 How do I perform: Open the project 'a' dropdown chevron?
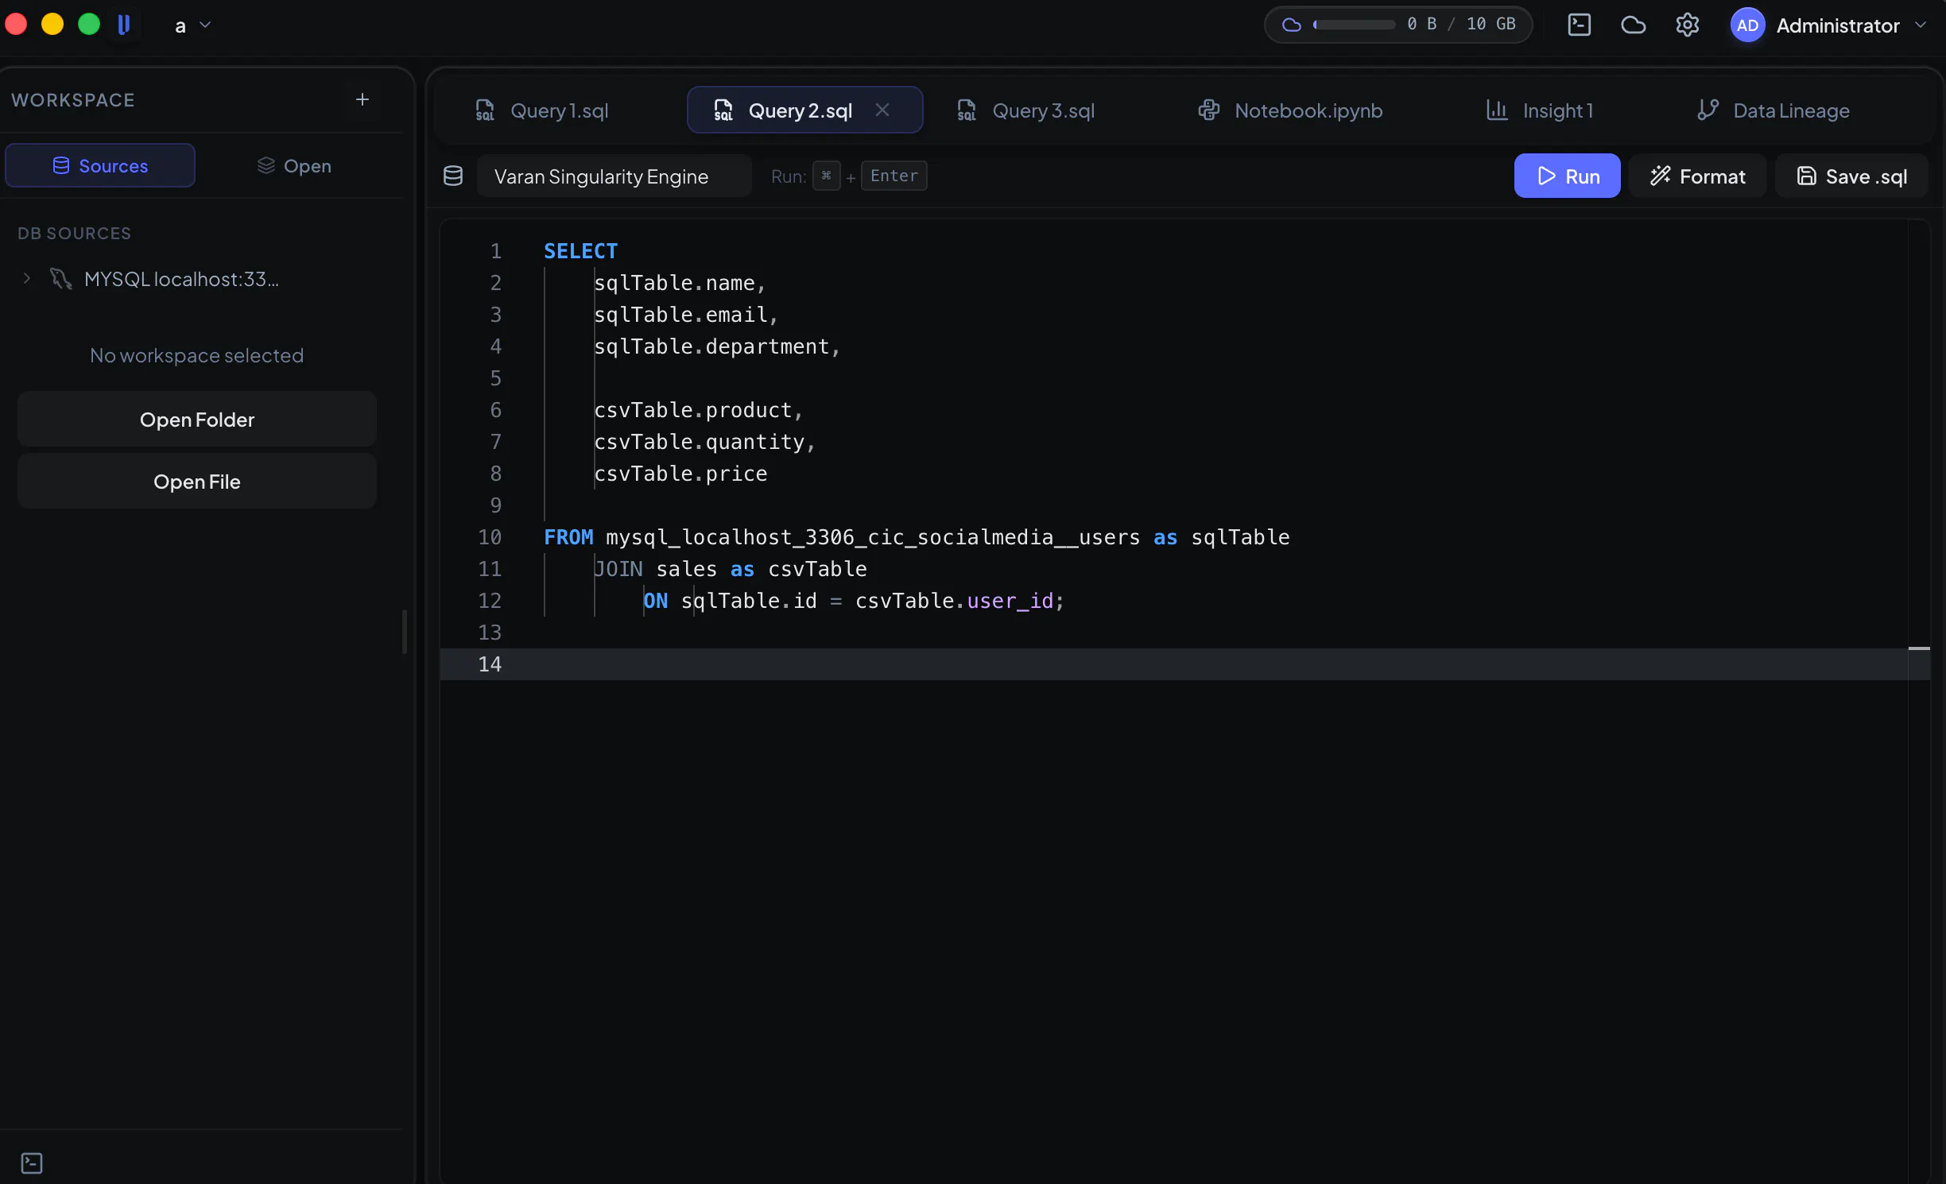[205, 25]
